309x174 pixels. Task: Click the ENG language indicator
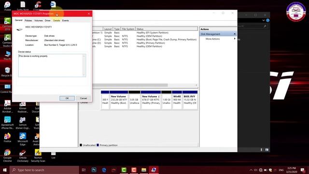coord(281,170)
